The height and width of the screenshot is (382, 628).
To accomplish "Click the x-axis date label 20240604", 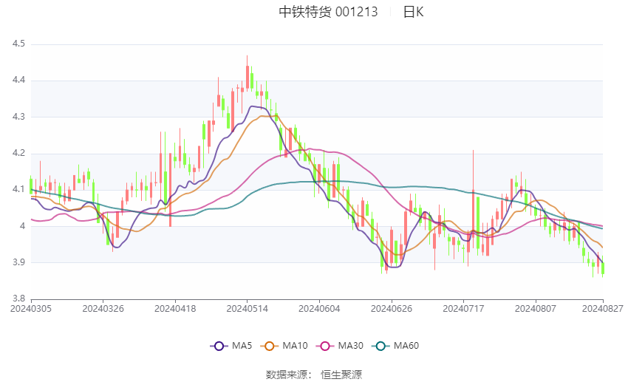I will tap(319, 309).
